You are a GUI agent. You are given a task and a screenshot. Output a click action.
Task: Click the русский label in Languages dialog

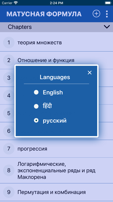coord(55,121)
